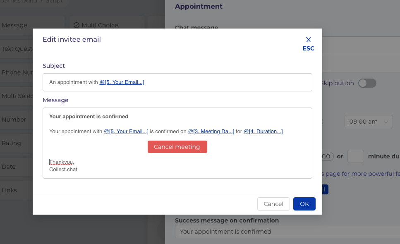Click the Duration variable tag
This screenshot has width=400, height=244.
tap(263, 132)
